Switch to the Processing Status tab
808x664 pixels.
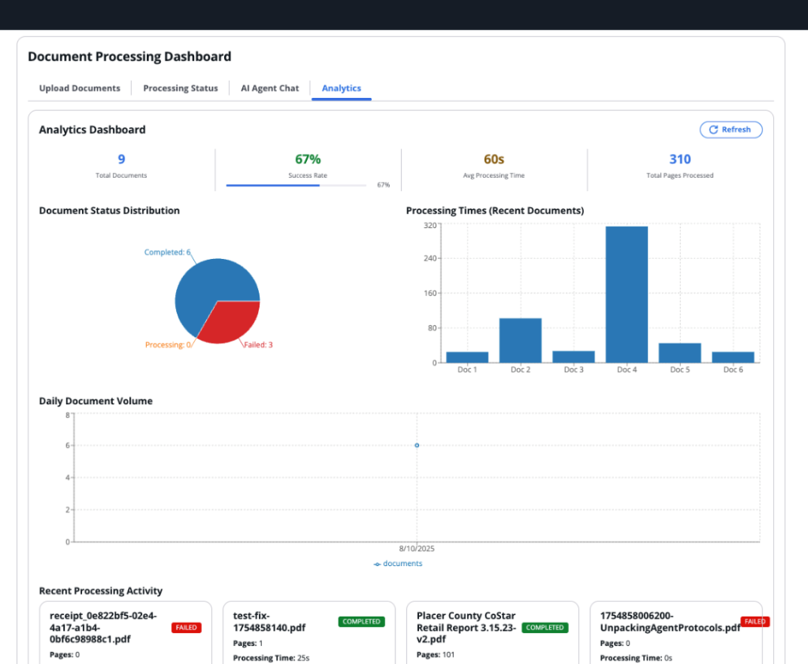(181, 88)
